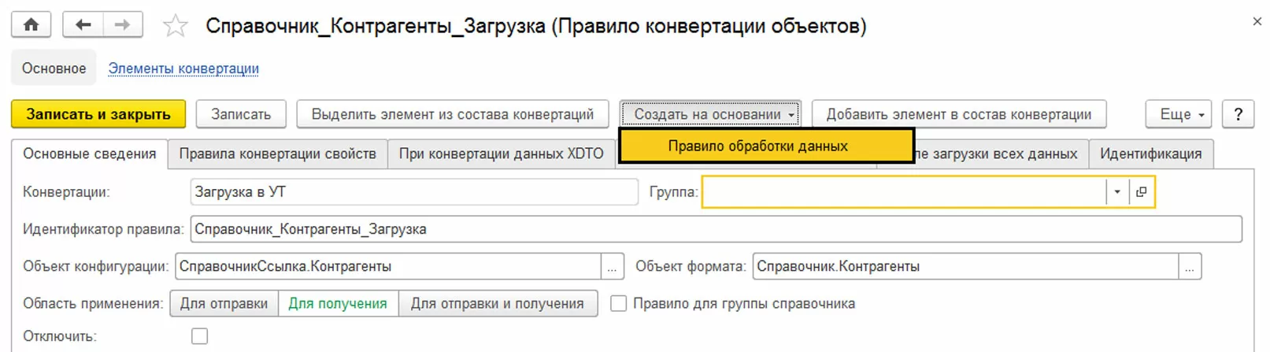1270x352 pixels.
Task: Enable Правило для группы справочника checkbox
Action: [x=619, y=304]
